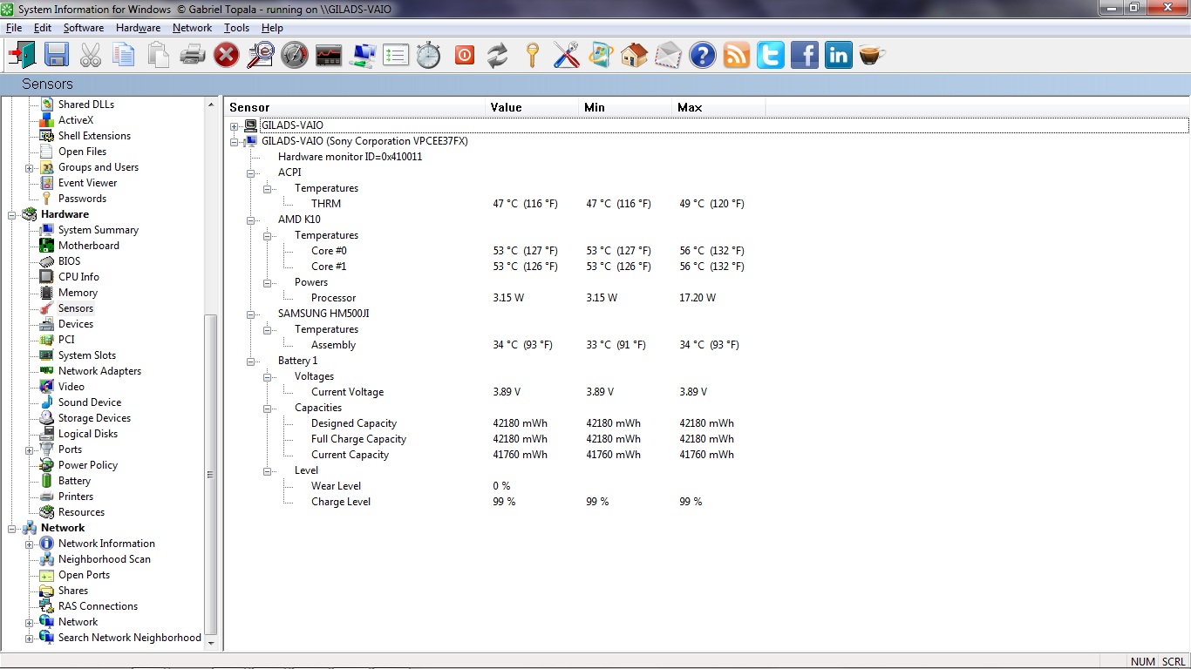Click the Min column header
Image resolution: width=1191 pixels, height=669 pixels.
(626, 107)
